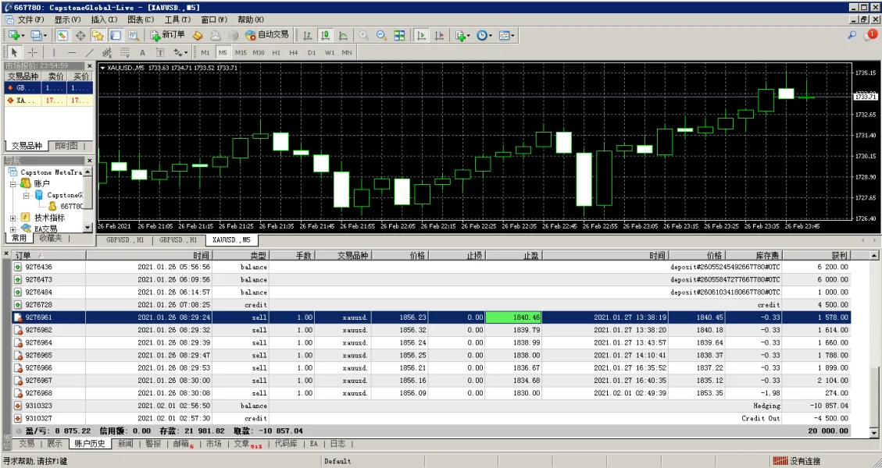This screenshot has width=882, height=468.
Task: Expand the 技术指标 tree node
Action: tap(13, 218)
